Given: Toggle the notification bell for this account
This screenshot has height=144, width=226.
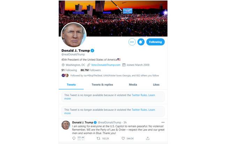Looking at the screenshot, I should pos(141,42).
